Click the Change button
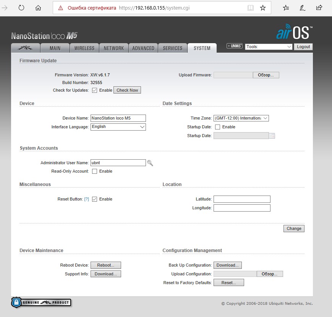The image size is (332, 317). point(294,228)
